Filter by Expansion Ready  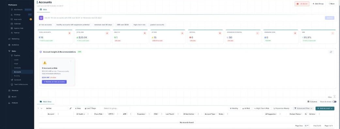tap(282, 108)
